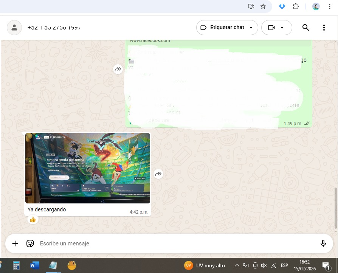Viewport: 338px width, 273px height.
Task: Click the www.facebook.com link preview
Action: (x=150, y=40)
